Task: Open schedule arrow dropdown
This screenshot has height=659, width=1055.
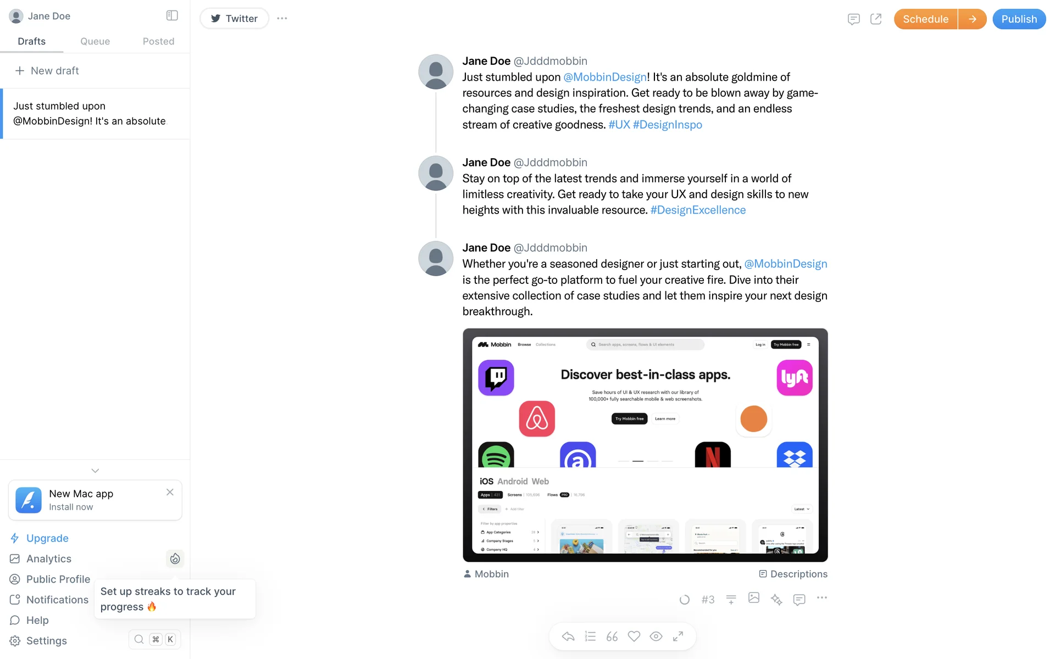Action: (972, 19)
